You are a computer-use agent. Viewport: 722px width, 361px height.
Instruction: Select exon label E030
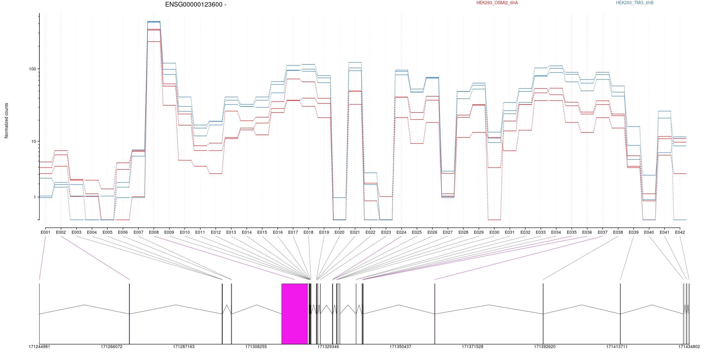click(494, 232)
